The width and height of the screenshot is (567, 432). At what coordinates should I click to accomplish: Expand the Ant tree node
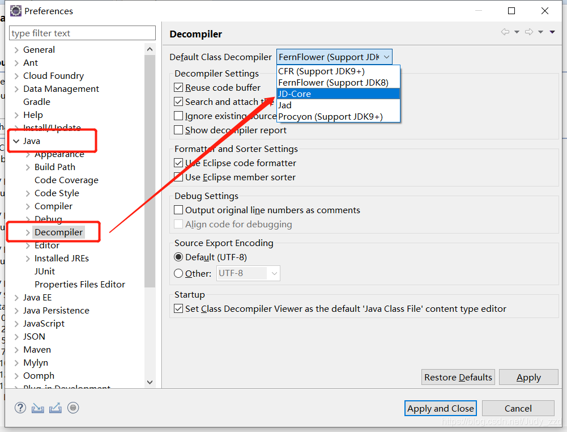point(16,62)
